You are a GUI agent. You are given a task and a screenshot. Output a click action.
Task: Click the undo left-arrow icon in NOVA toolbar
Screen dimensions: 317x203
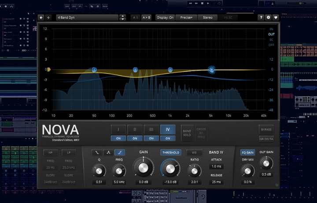coord(41,18)
